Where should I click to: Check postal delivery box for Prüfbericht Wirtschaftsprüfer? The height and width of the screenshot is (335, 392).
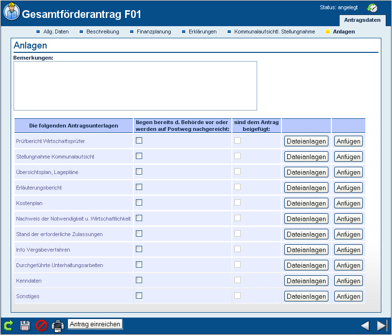(139, 141)
